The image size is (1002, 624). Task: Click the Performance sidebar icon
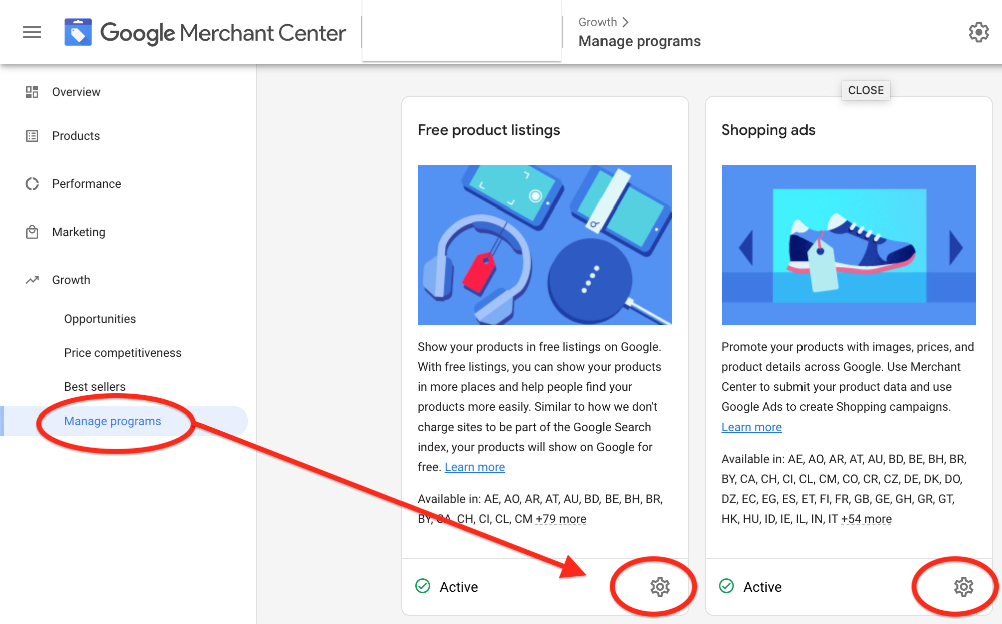32,184
